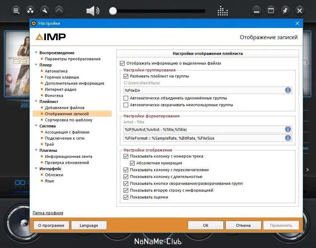Viewport: 316px width, 248px height.
Task: Enable 'Автоматически сворачивать неиспользуемые группы'
Action: [126, 105]
